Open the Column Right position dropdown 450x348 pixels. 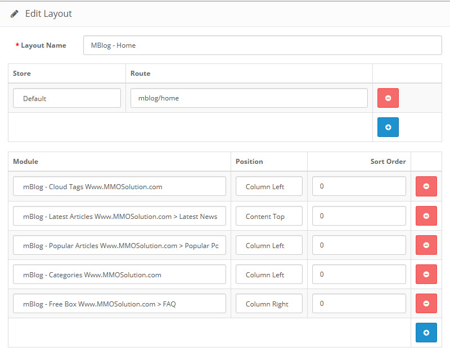(x=269, y=303)
